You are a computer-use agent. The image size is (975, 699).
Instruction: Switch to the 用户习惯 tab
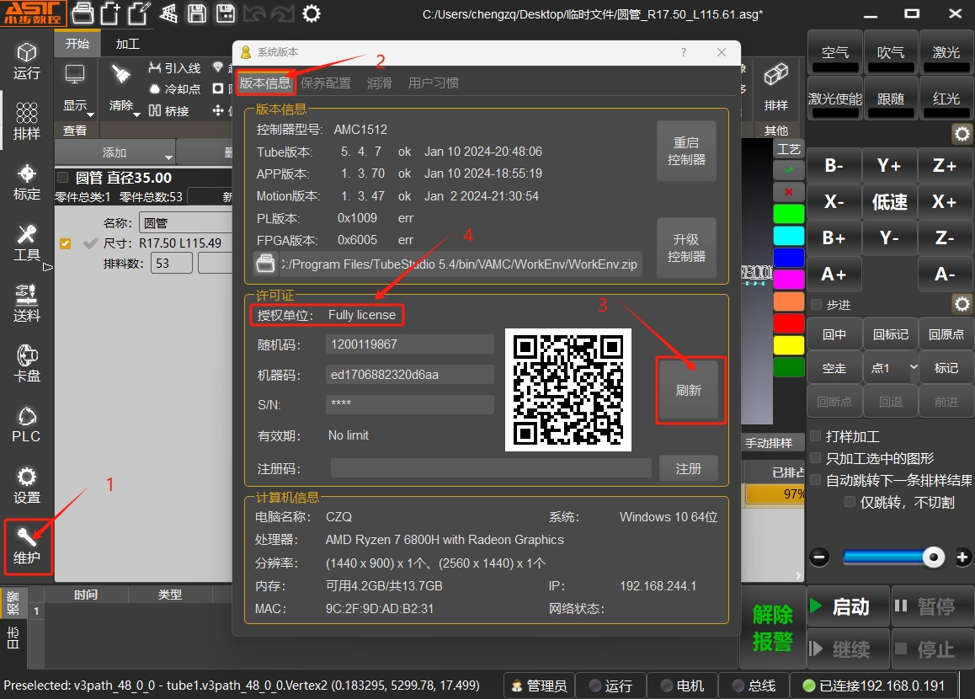[434, 83]
